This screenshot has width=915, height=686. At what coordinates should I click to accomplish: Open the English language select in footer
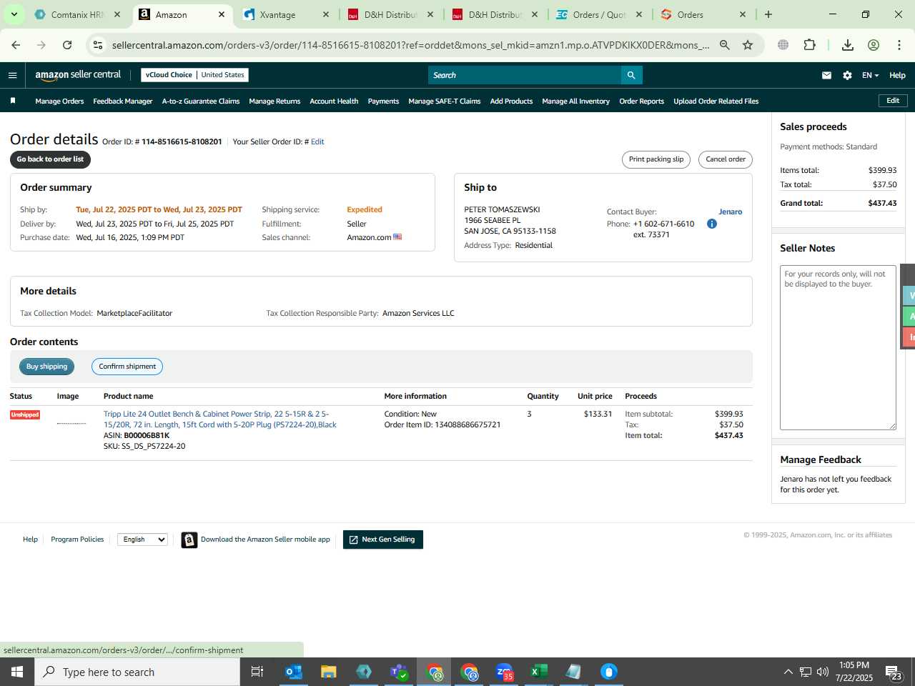(142, 540)
